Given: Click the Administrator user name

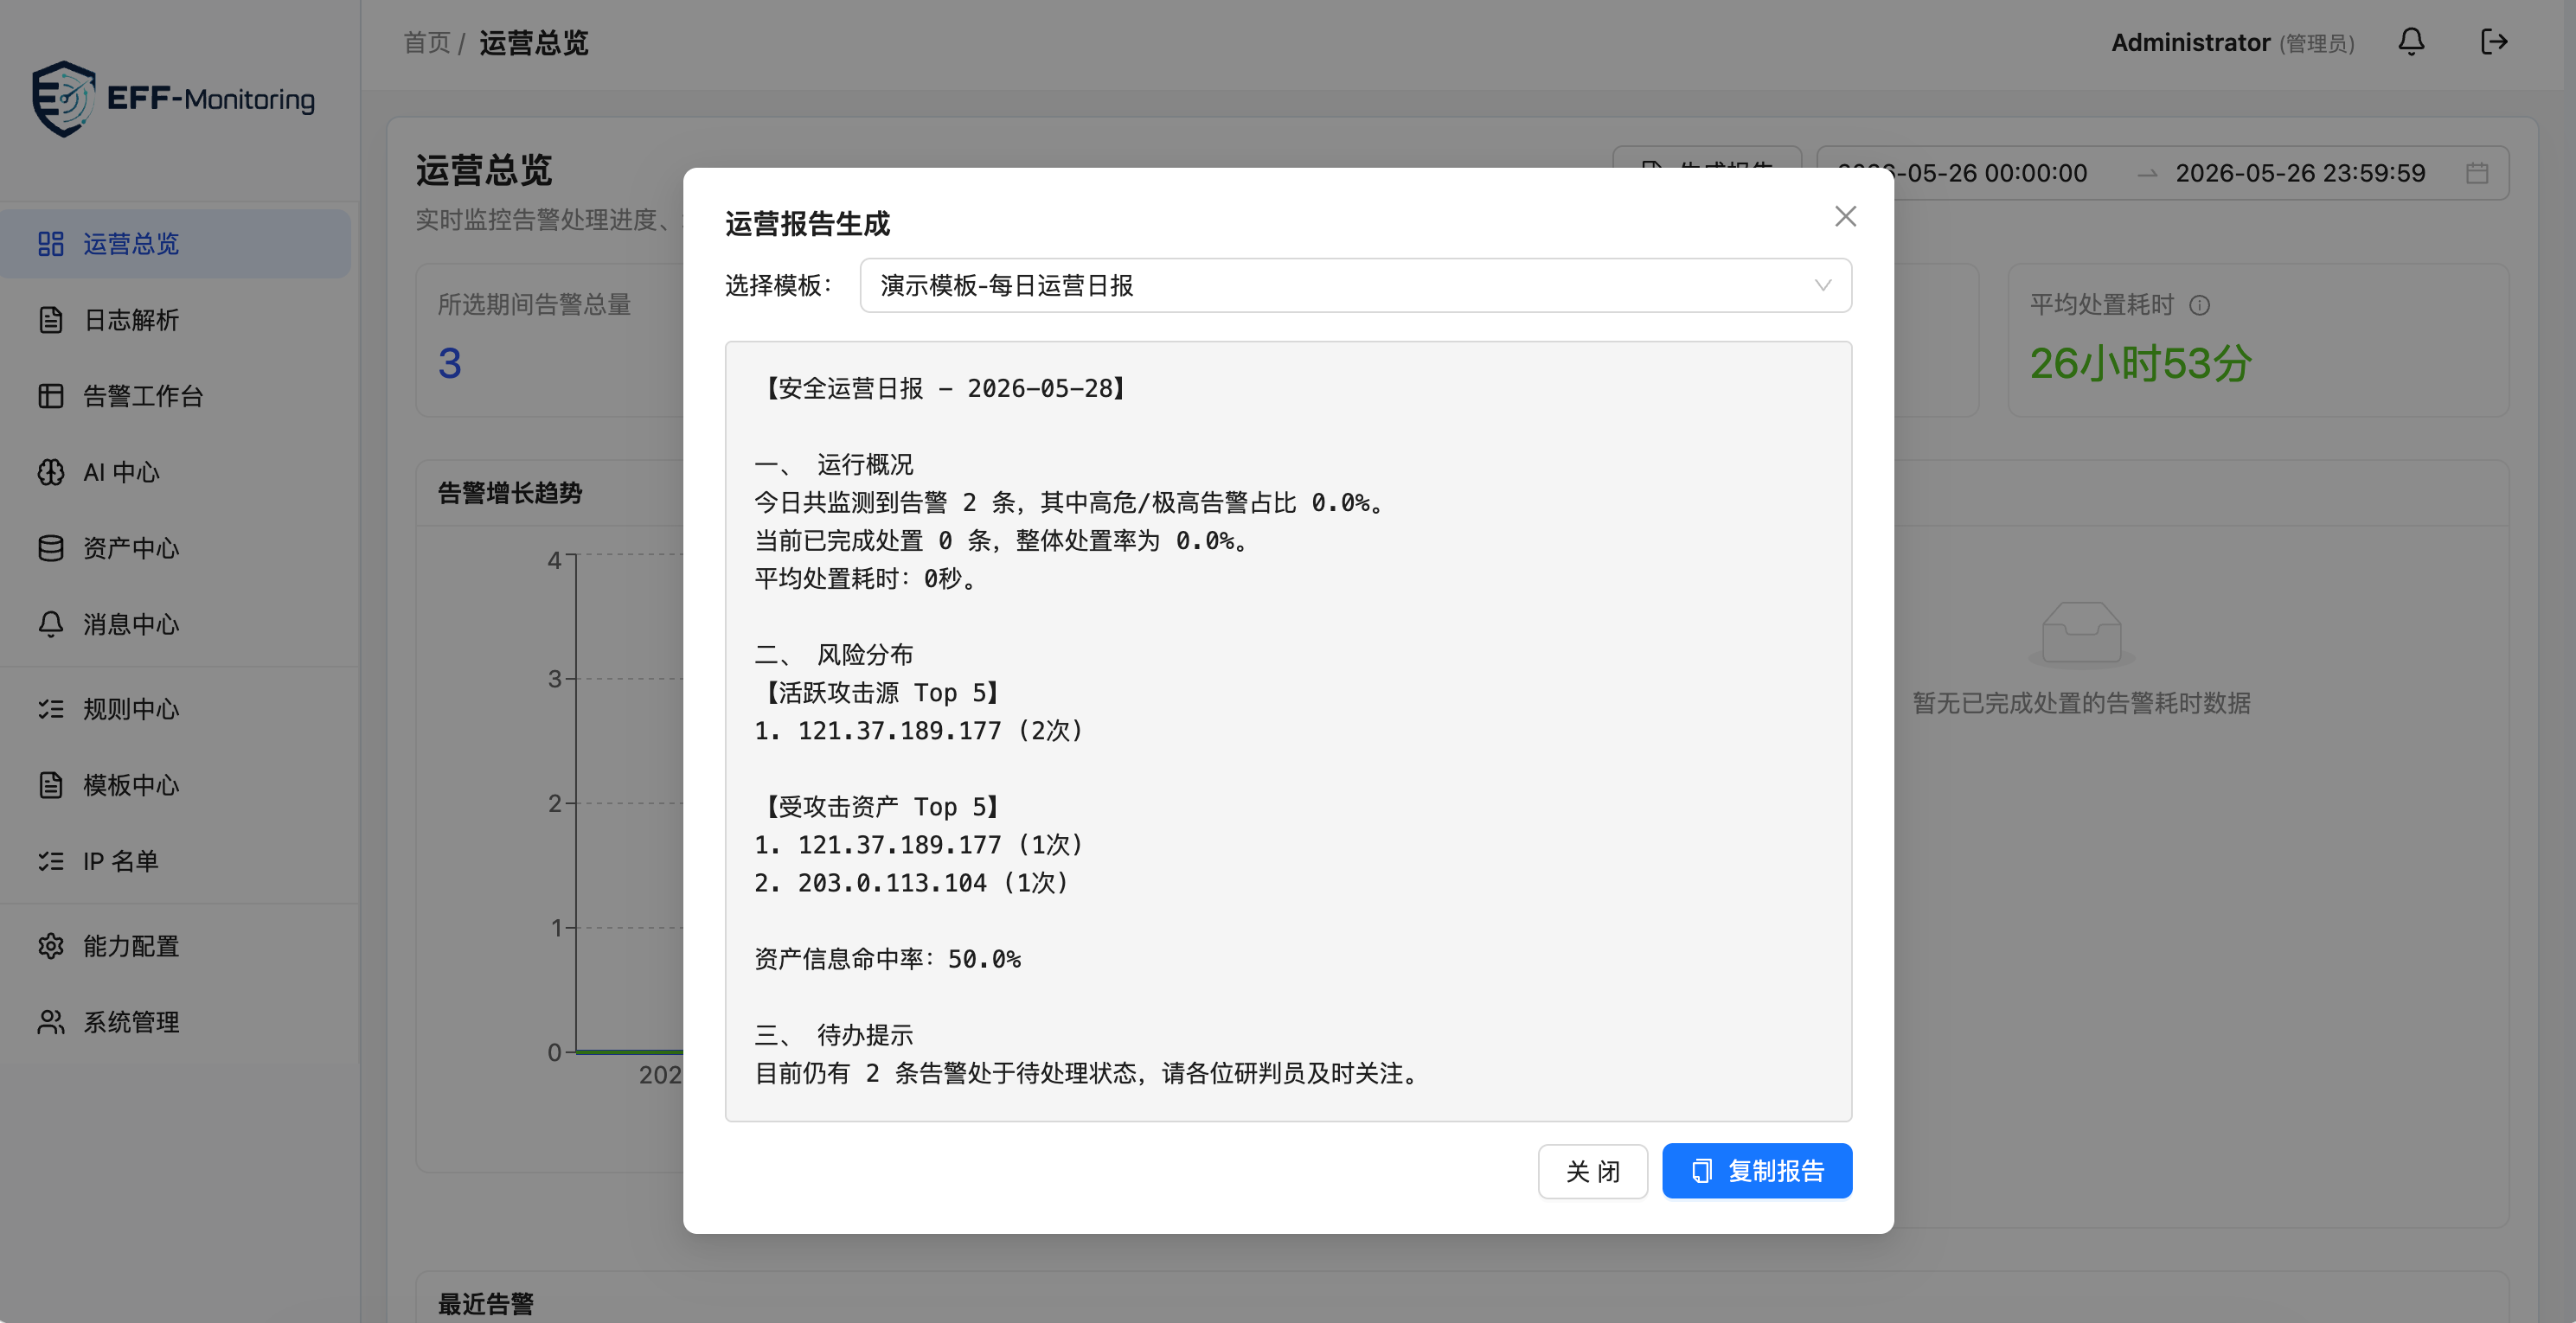Looking at the screenshot, I should (x=2190, y=43).
